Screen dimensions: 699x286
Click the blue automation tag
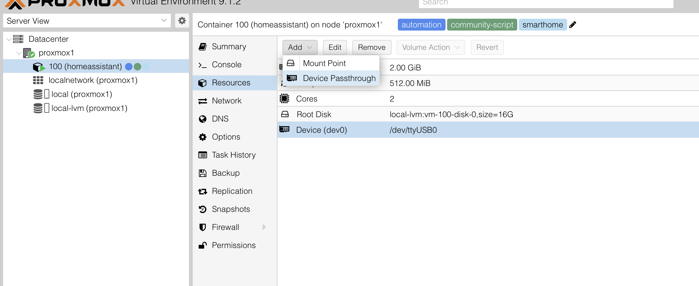421,25
